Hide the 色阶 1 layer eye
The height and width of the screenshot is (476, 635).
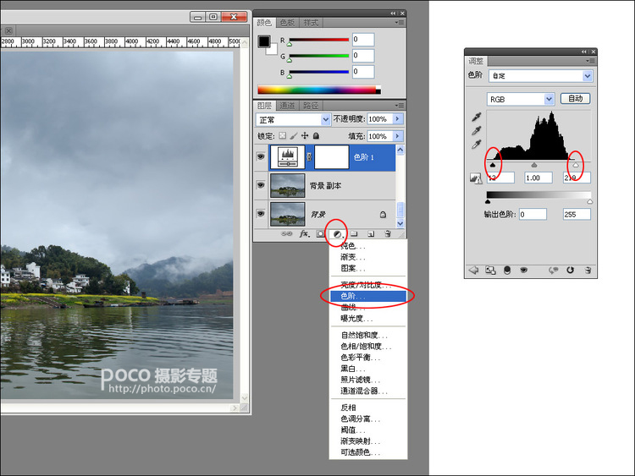[261, 156]
